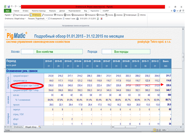Viewport: 190px width, 136px height.
Task: Click the vertical scrollbar down arrow
Action: point(183,124)
